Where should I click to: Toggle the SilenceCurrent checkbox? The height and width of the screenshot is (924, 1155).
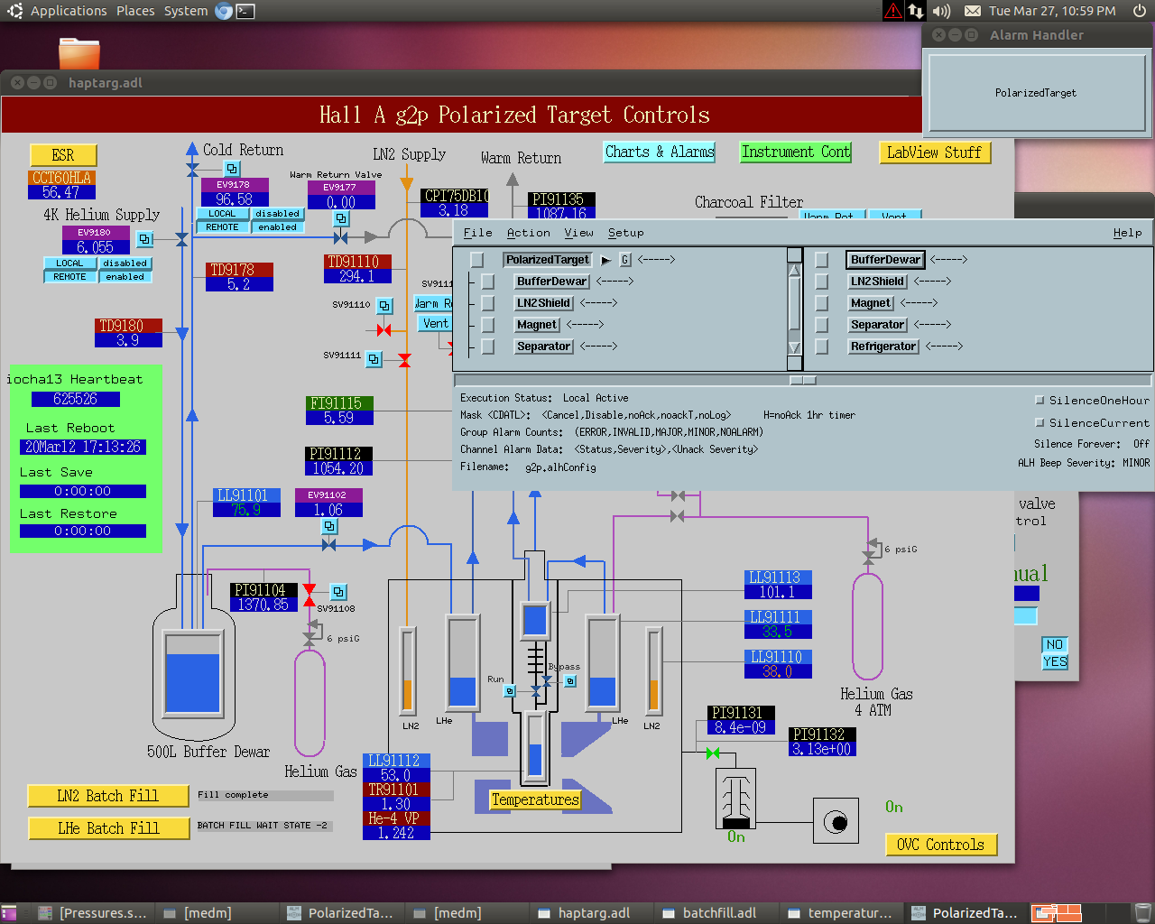tap(1039, 422)
